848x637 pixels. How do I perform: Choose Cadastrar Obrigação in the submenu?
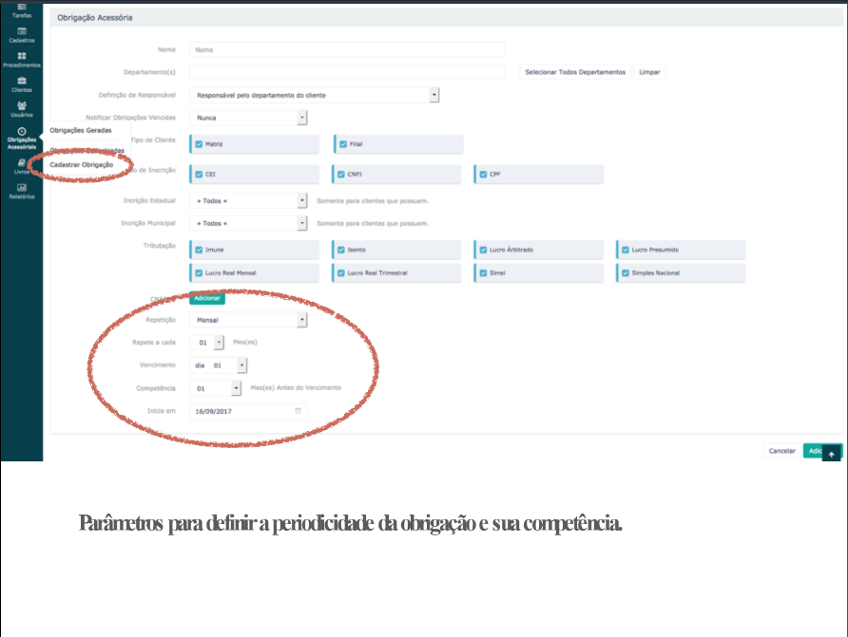82,164
